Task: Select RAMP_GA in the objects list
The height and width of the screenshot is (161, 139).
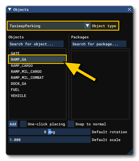Action: [x=37, y=59]
